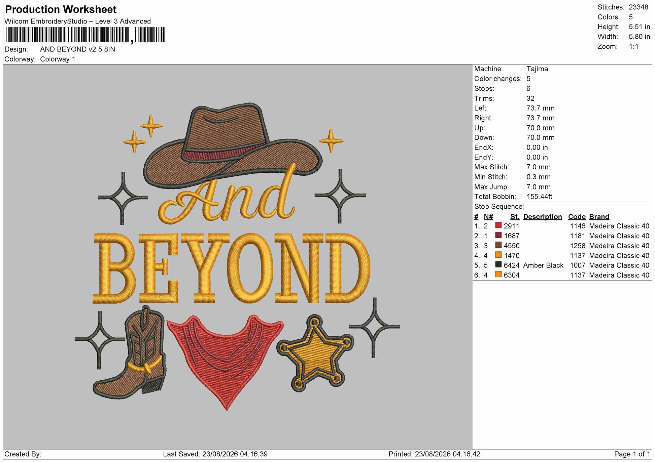Click the 'St.' column header

515,217
